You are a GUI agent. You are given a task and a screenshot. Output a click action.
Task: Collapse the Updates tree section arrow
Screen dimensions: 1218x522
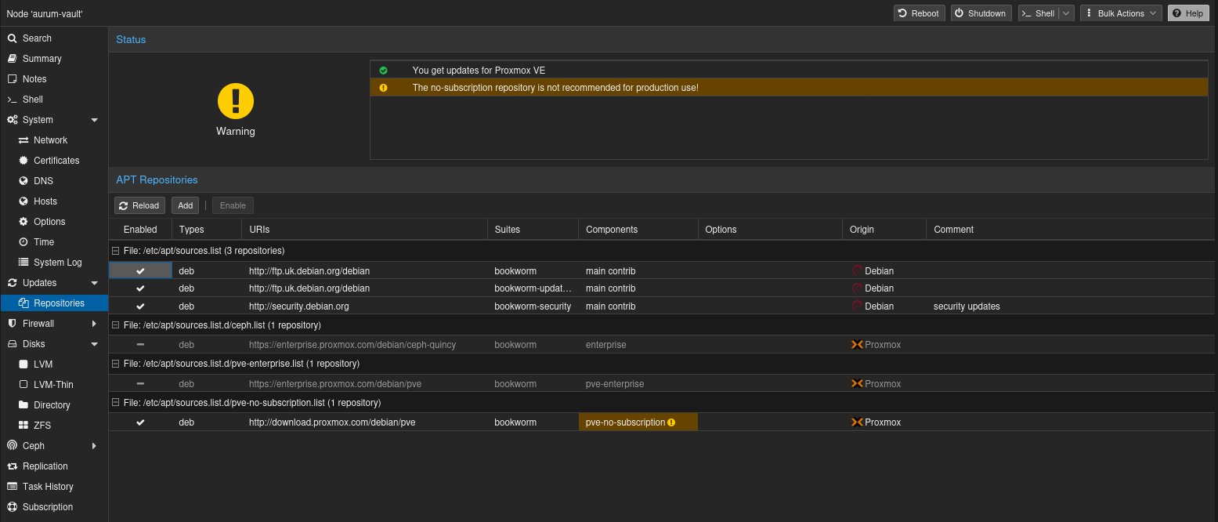pos(95,283)
